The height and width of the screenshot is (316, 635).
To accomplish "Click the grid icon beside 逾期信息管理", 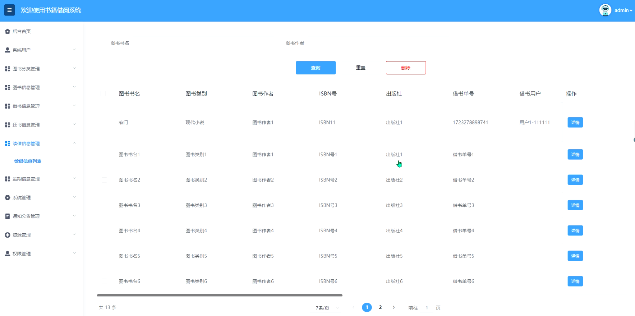I will pos(8,179).
